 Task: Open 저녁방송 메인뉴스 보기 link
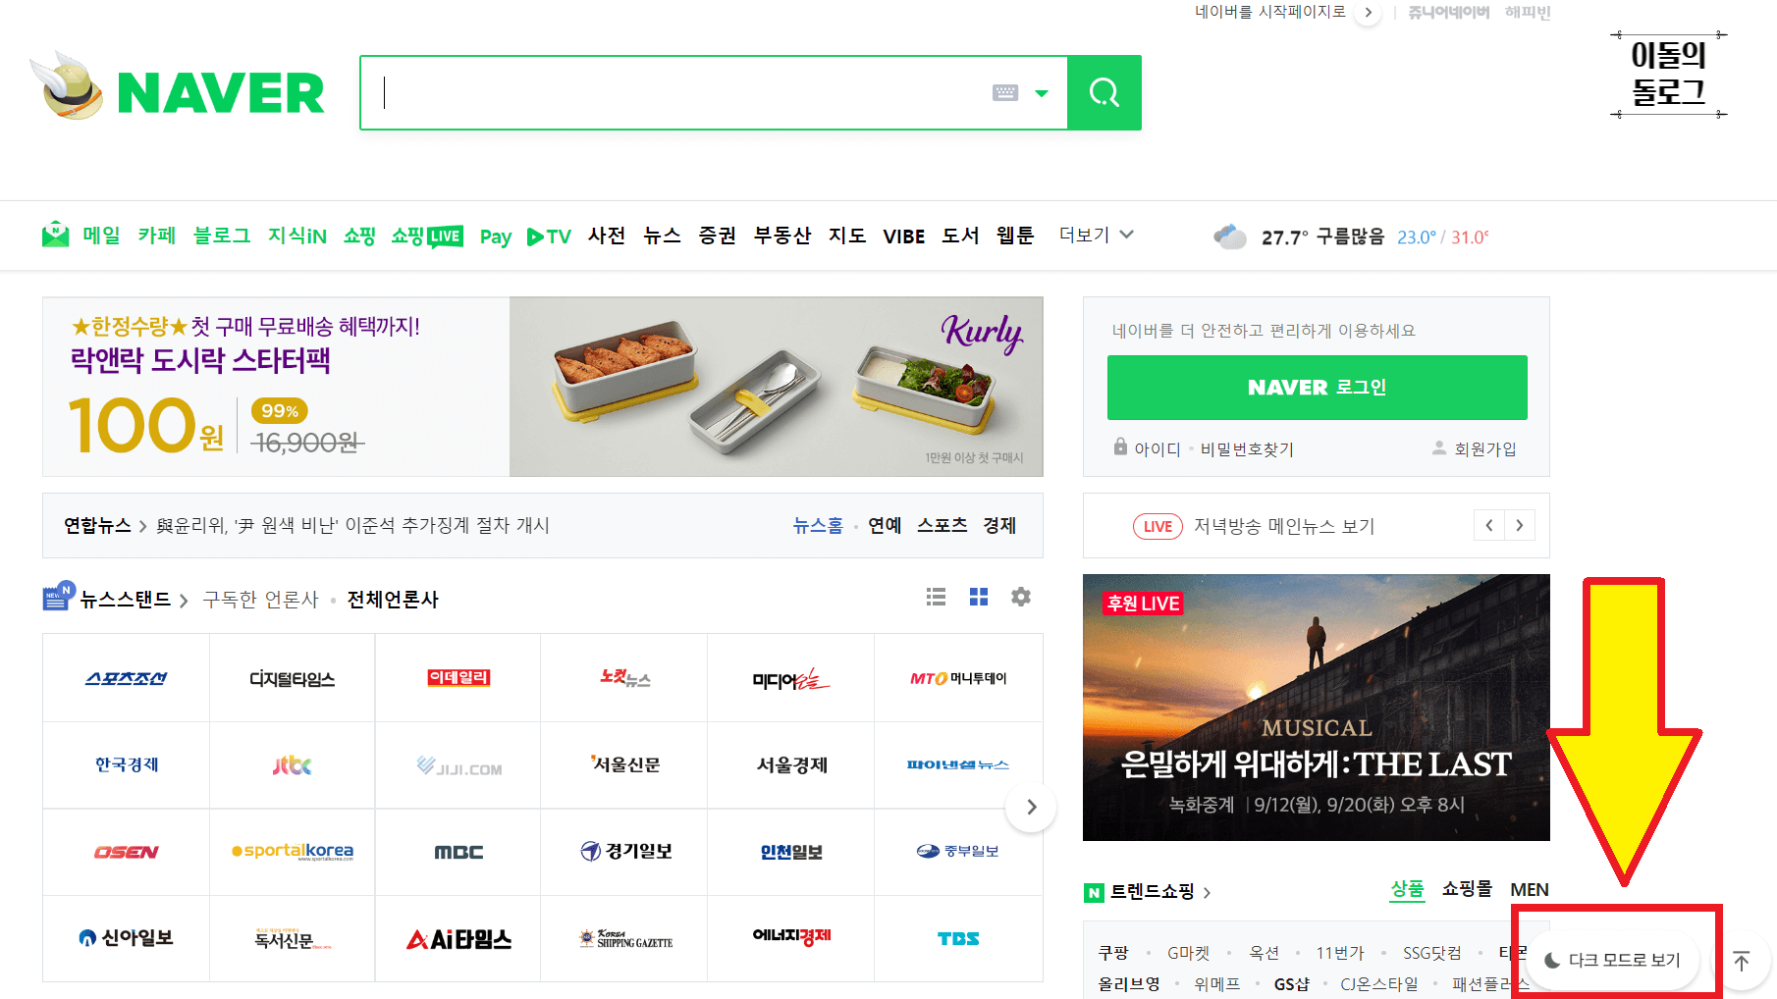point(1284,526)
